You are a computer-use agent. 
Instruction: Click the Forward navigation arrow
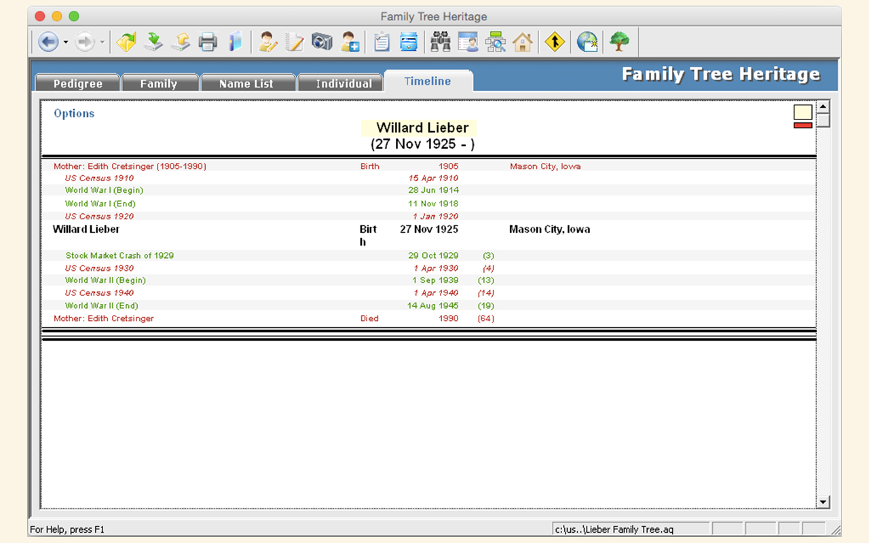85,42
